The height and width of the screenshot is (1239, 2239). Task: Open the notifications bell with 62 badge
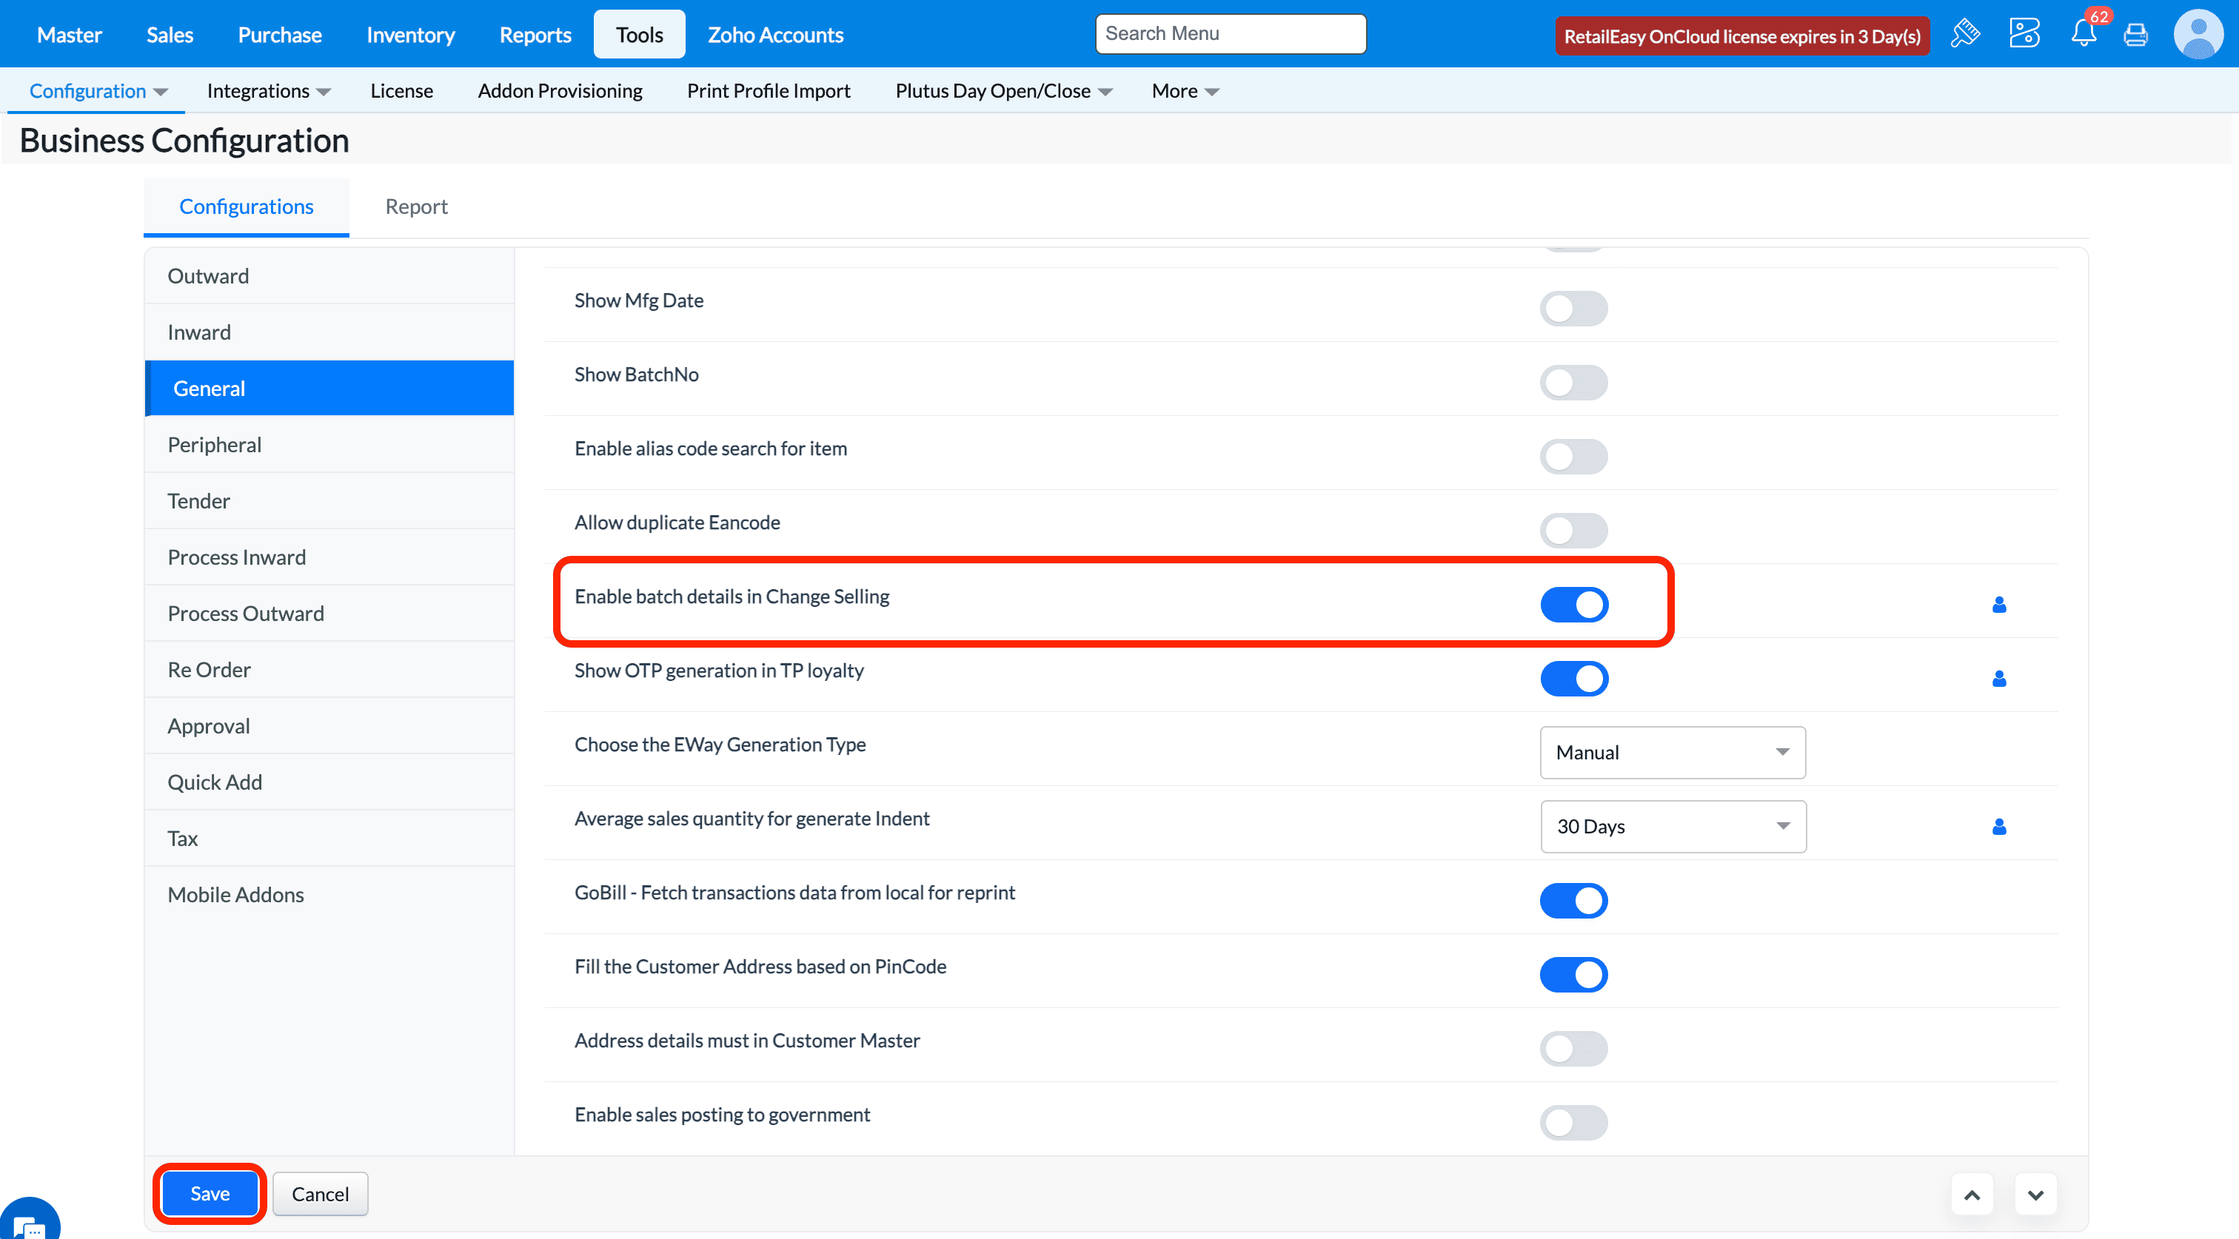tap(2084, 34)
